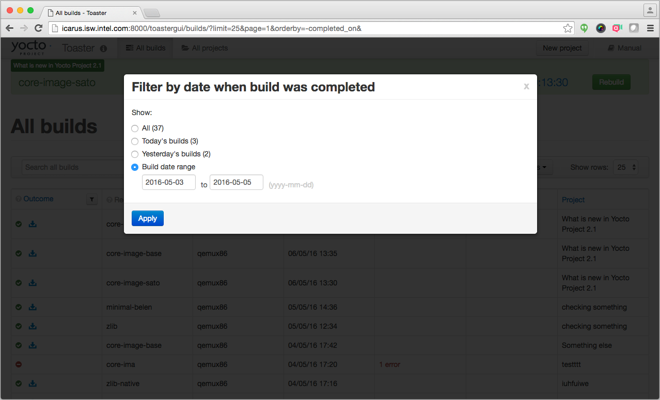
Task: Close the filter dialog with the x
Action: 526,87
